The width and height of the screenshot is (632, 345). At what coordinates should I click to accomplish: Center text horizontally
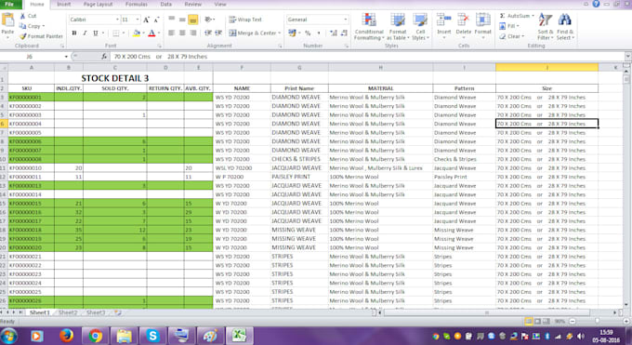[x=182, y=33]
